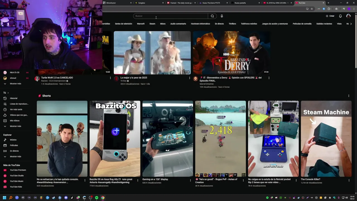Focus the Buscar search field
This screenshot has width=357, height=201.
pyautogui.click(x=170, y=16)
